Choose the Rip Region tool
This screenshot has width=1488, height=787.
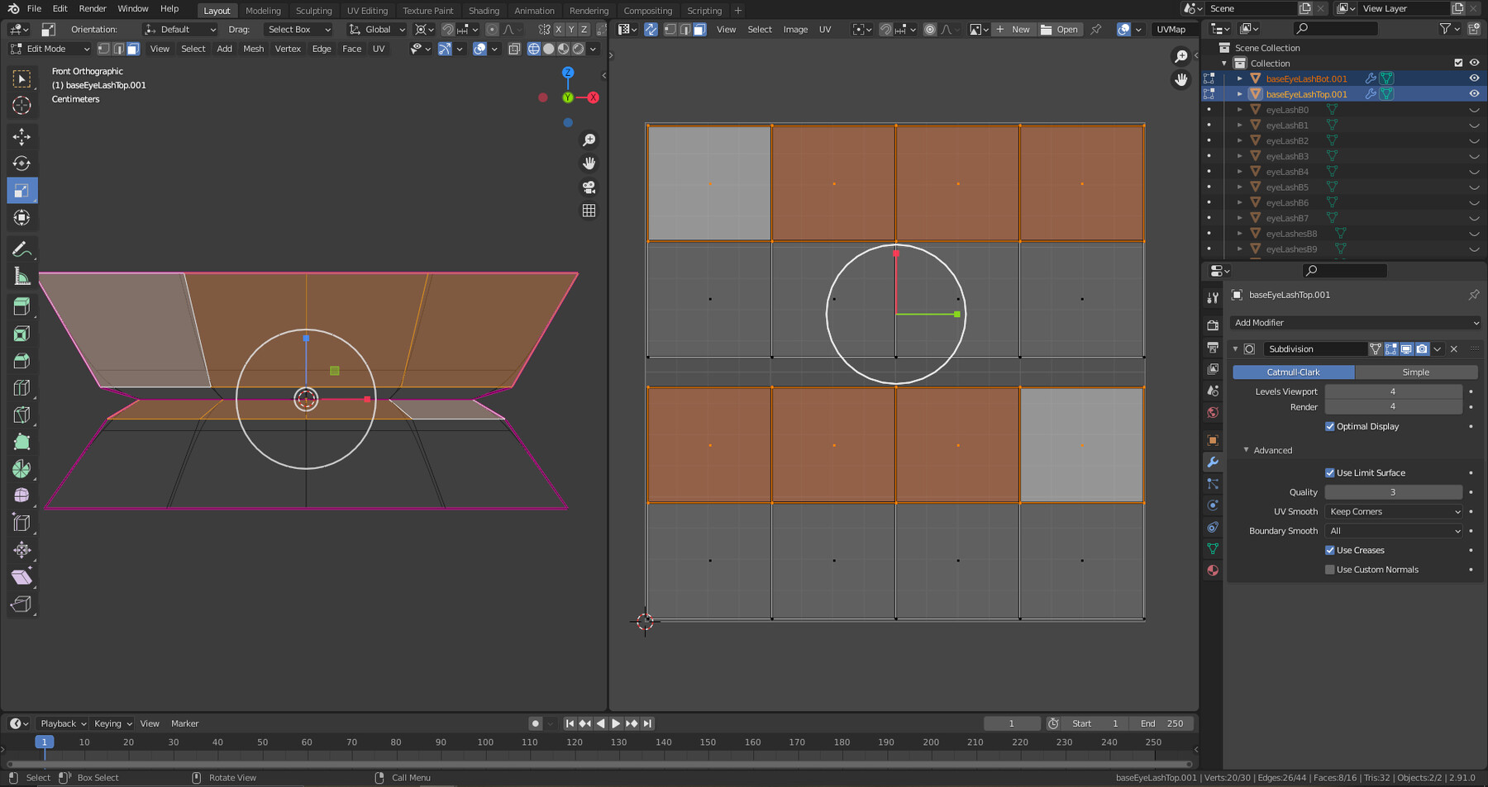21,604
